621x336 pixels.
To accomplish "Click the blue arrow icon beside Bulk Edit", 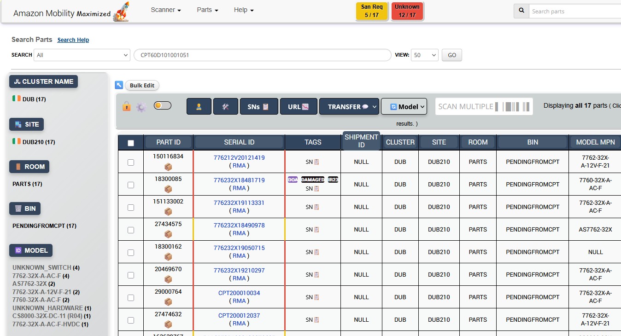I will click(119, 85).
